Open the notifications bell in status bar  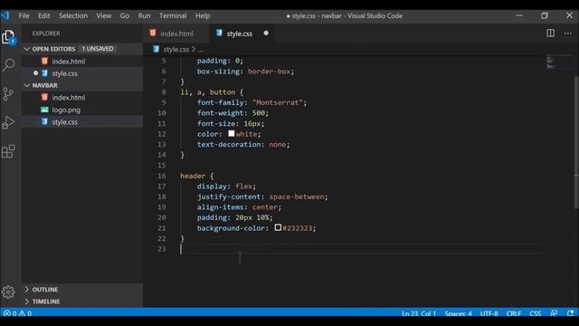pyautogui.click(x=571, y=313)
